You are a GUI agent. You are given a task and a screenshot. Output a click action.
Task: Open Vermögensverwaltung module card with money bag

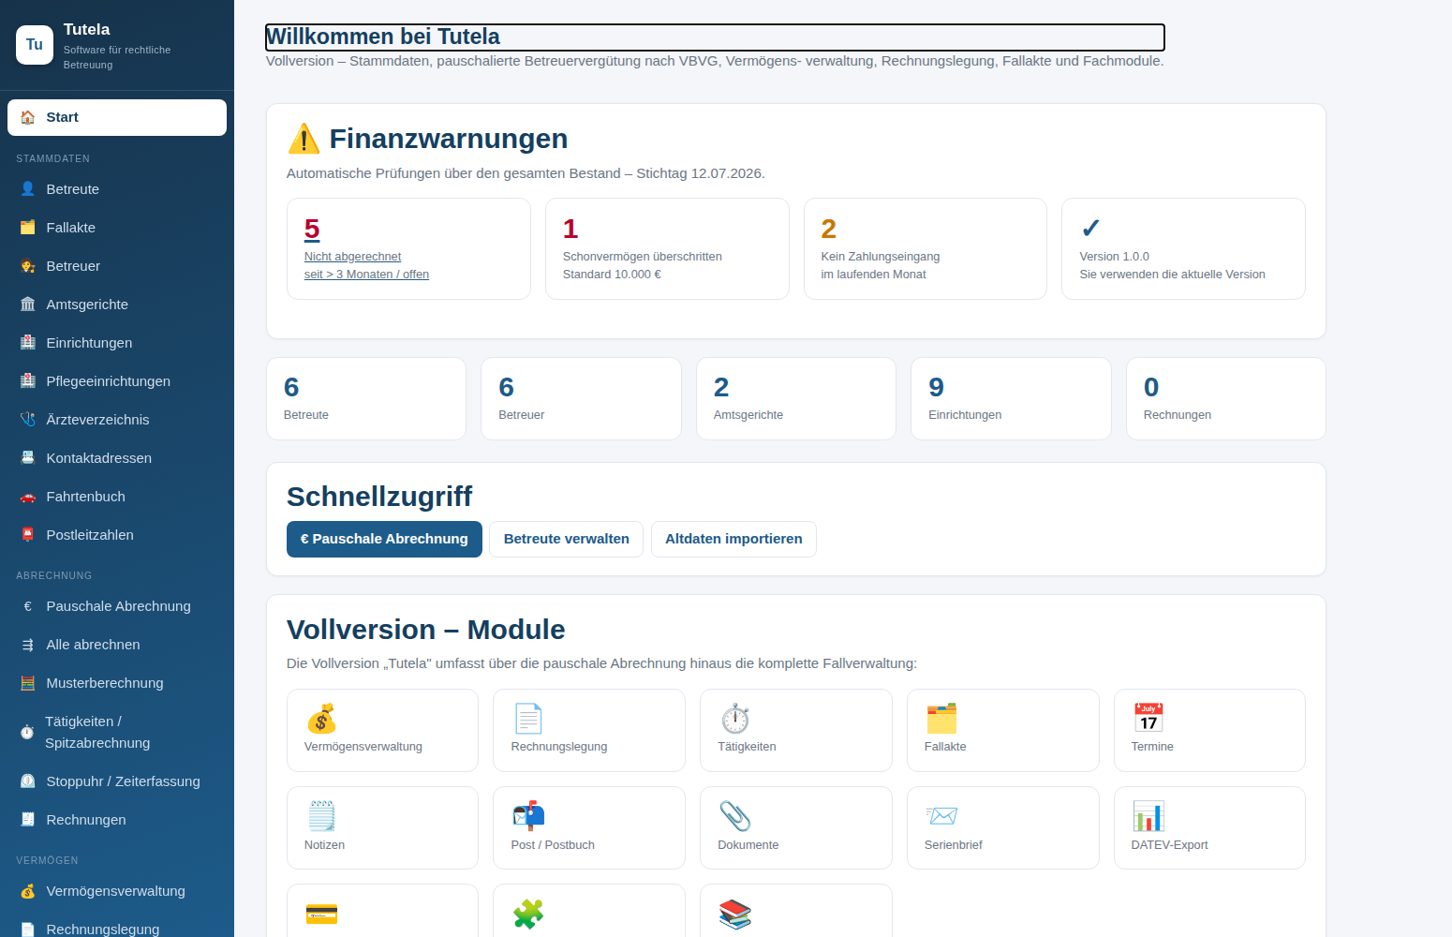point(382,730)
